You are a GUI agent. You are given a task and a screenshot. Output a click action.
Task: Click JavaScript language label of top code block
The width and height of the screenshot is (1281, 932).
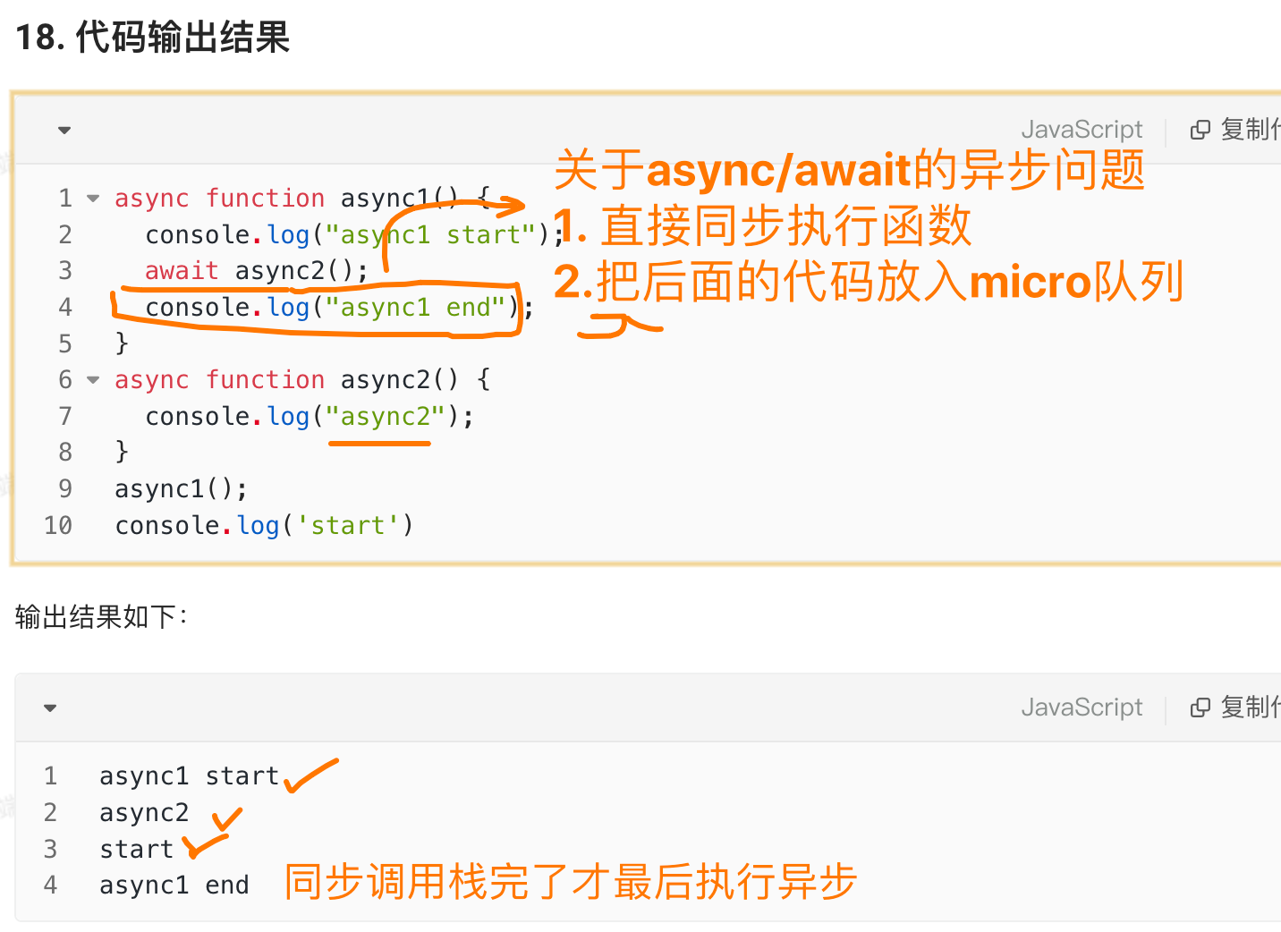click(1082, 131)
